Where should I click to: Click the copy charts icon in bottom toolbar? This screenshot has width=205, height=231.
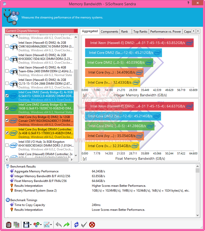click(x=16, y=225)
